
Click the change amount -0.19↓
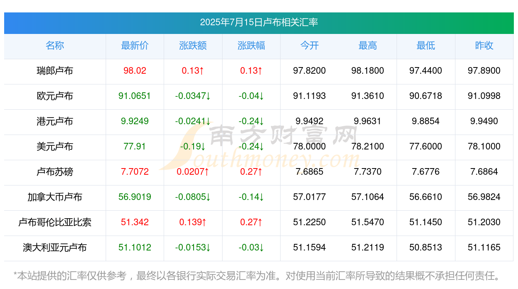pyautogui.click(x=193, y=147)
